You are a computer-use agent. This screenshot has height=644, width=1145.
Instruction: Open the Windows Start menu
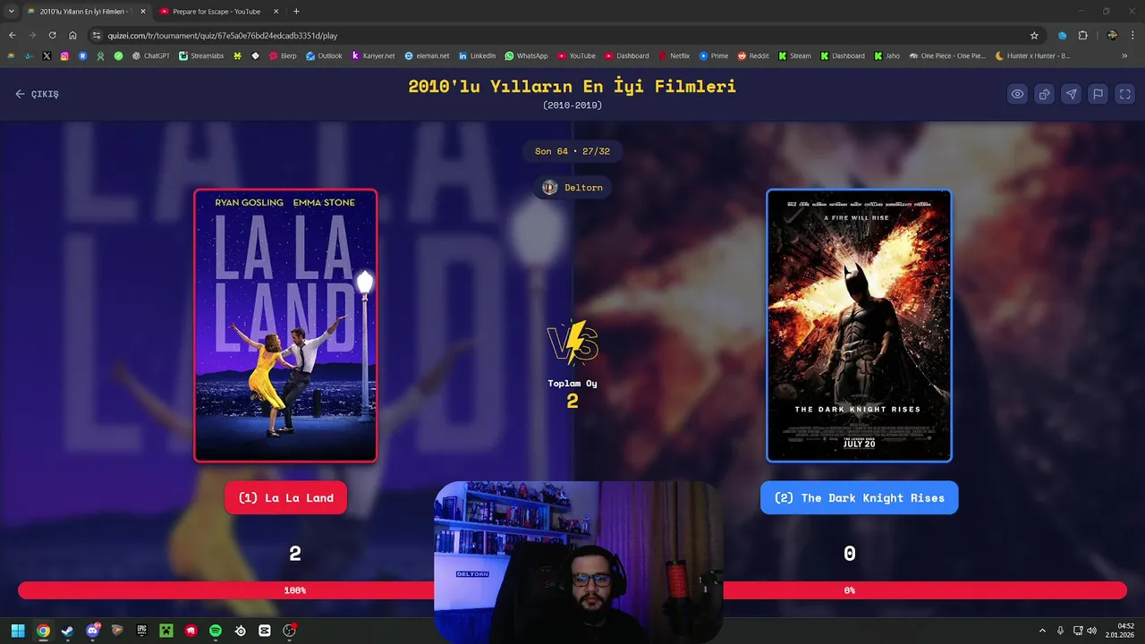[18, 631]
